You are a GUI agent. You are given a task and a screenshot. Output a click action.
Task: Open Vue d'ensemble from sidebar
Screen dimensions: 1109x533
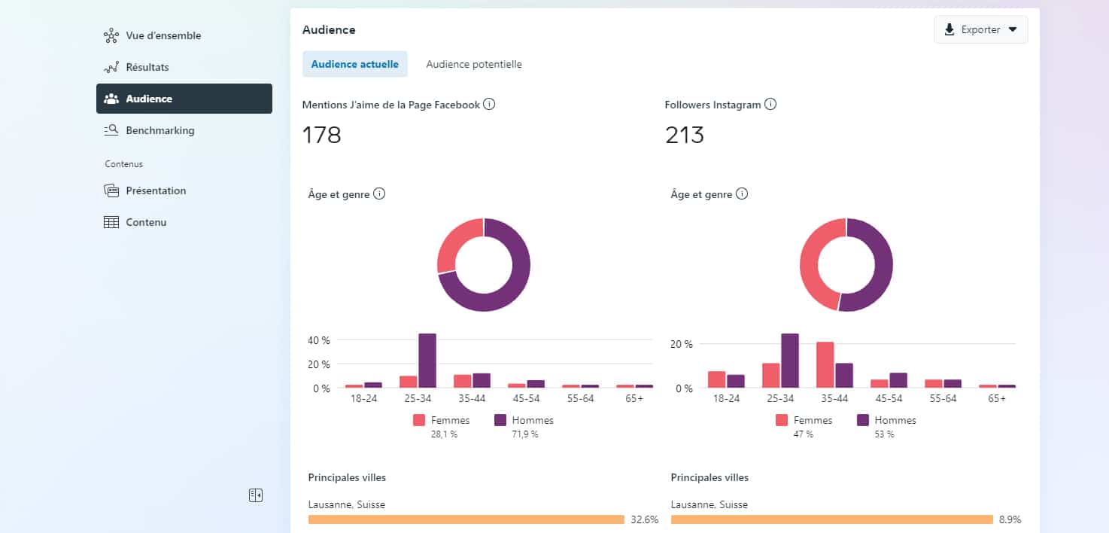(x=152, y=35)
